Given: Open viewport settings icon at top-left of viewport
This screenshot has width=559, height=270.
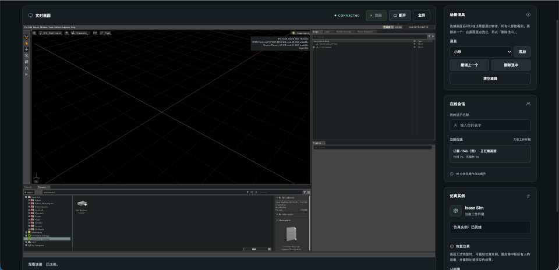Looking at the screenshot, I should coord(34,33).
